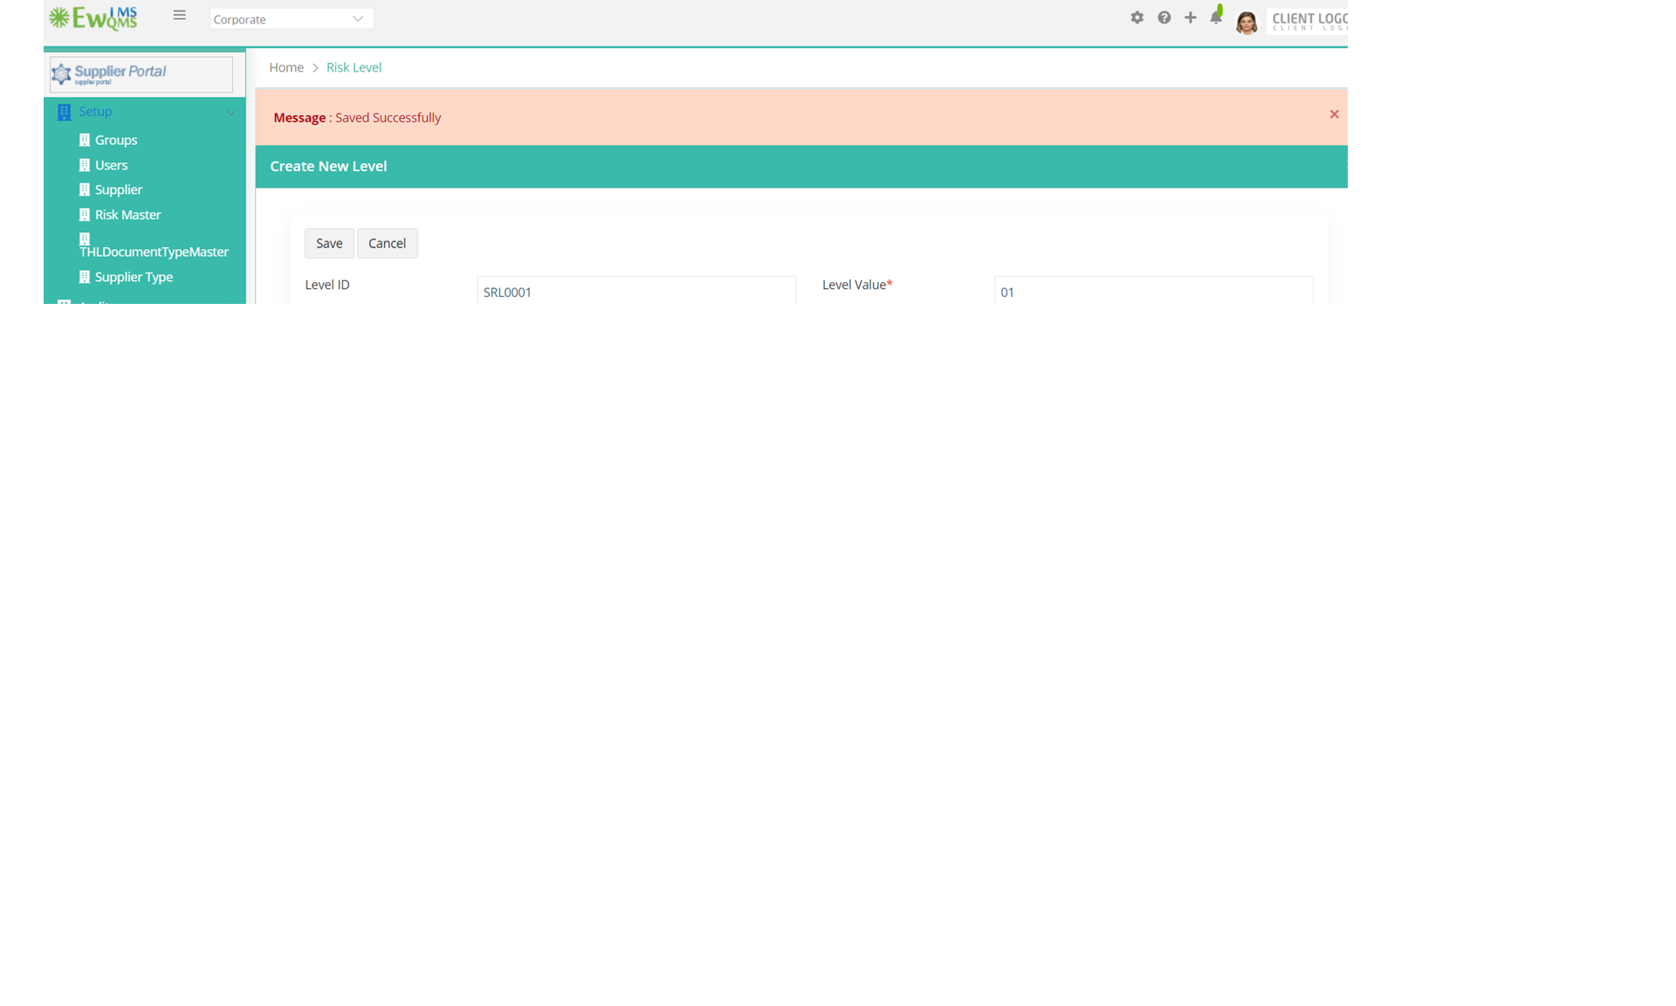Viewport: 1676px width, 1006px height.
Task: Open Users in the sidebar
Action: [111, 165]
